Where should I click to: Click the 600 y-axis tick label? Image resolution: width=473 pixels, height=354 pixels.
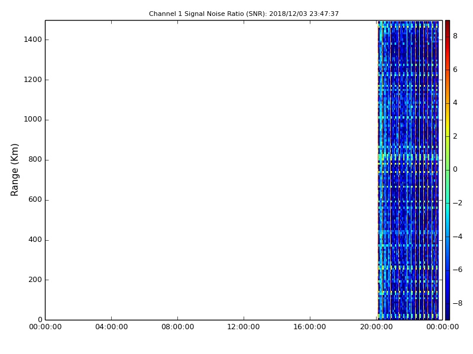click(x=35, y=199)
